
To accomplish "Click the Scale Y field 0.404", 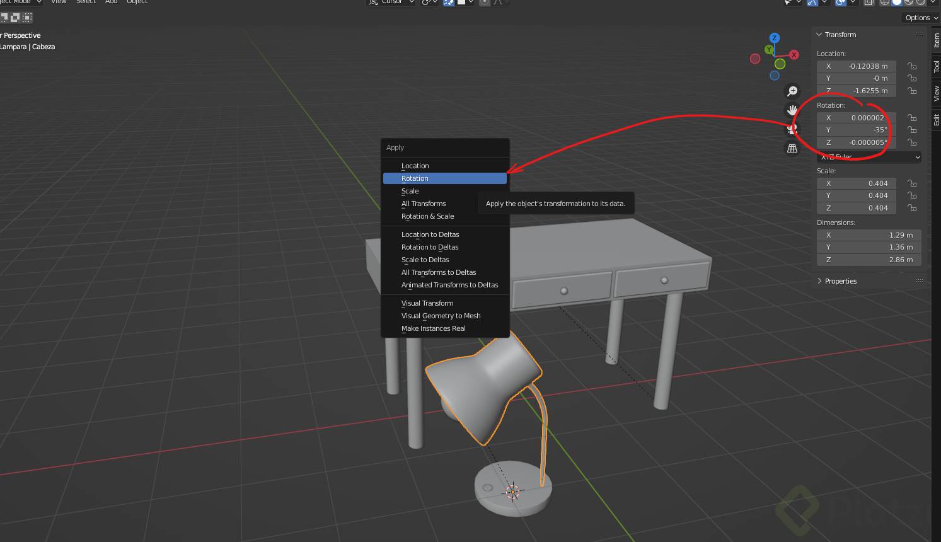I will coord(857,195).
